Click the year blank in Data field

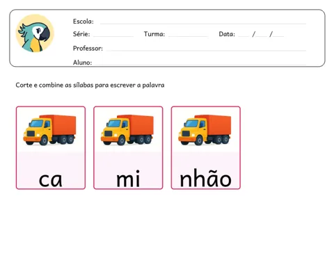[278, 36]
